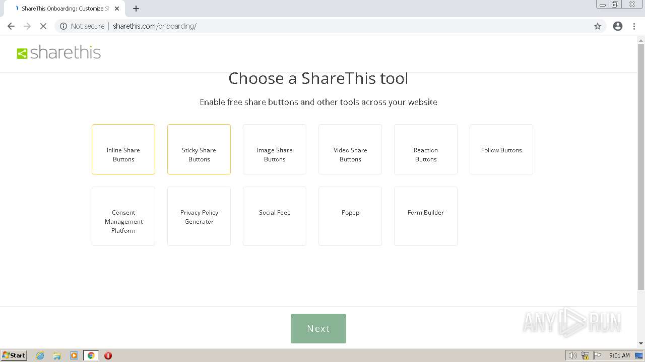
Task: Select the Inline Share Buttons tool card
Action: [x=123, y=149]
